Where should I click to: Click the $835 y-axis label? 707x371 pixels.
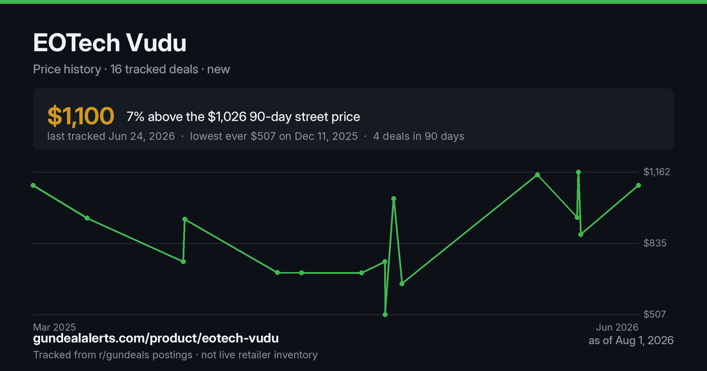[x=656, y=243]
